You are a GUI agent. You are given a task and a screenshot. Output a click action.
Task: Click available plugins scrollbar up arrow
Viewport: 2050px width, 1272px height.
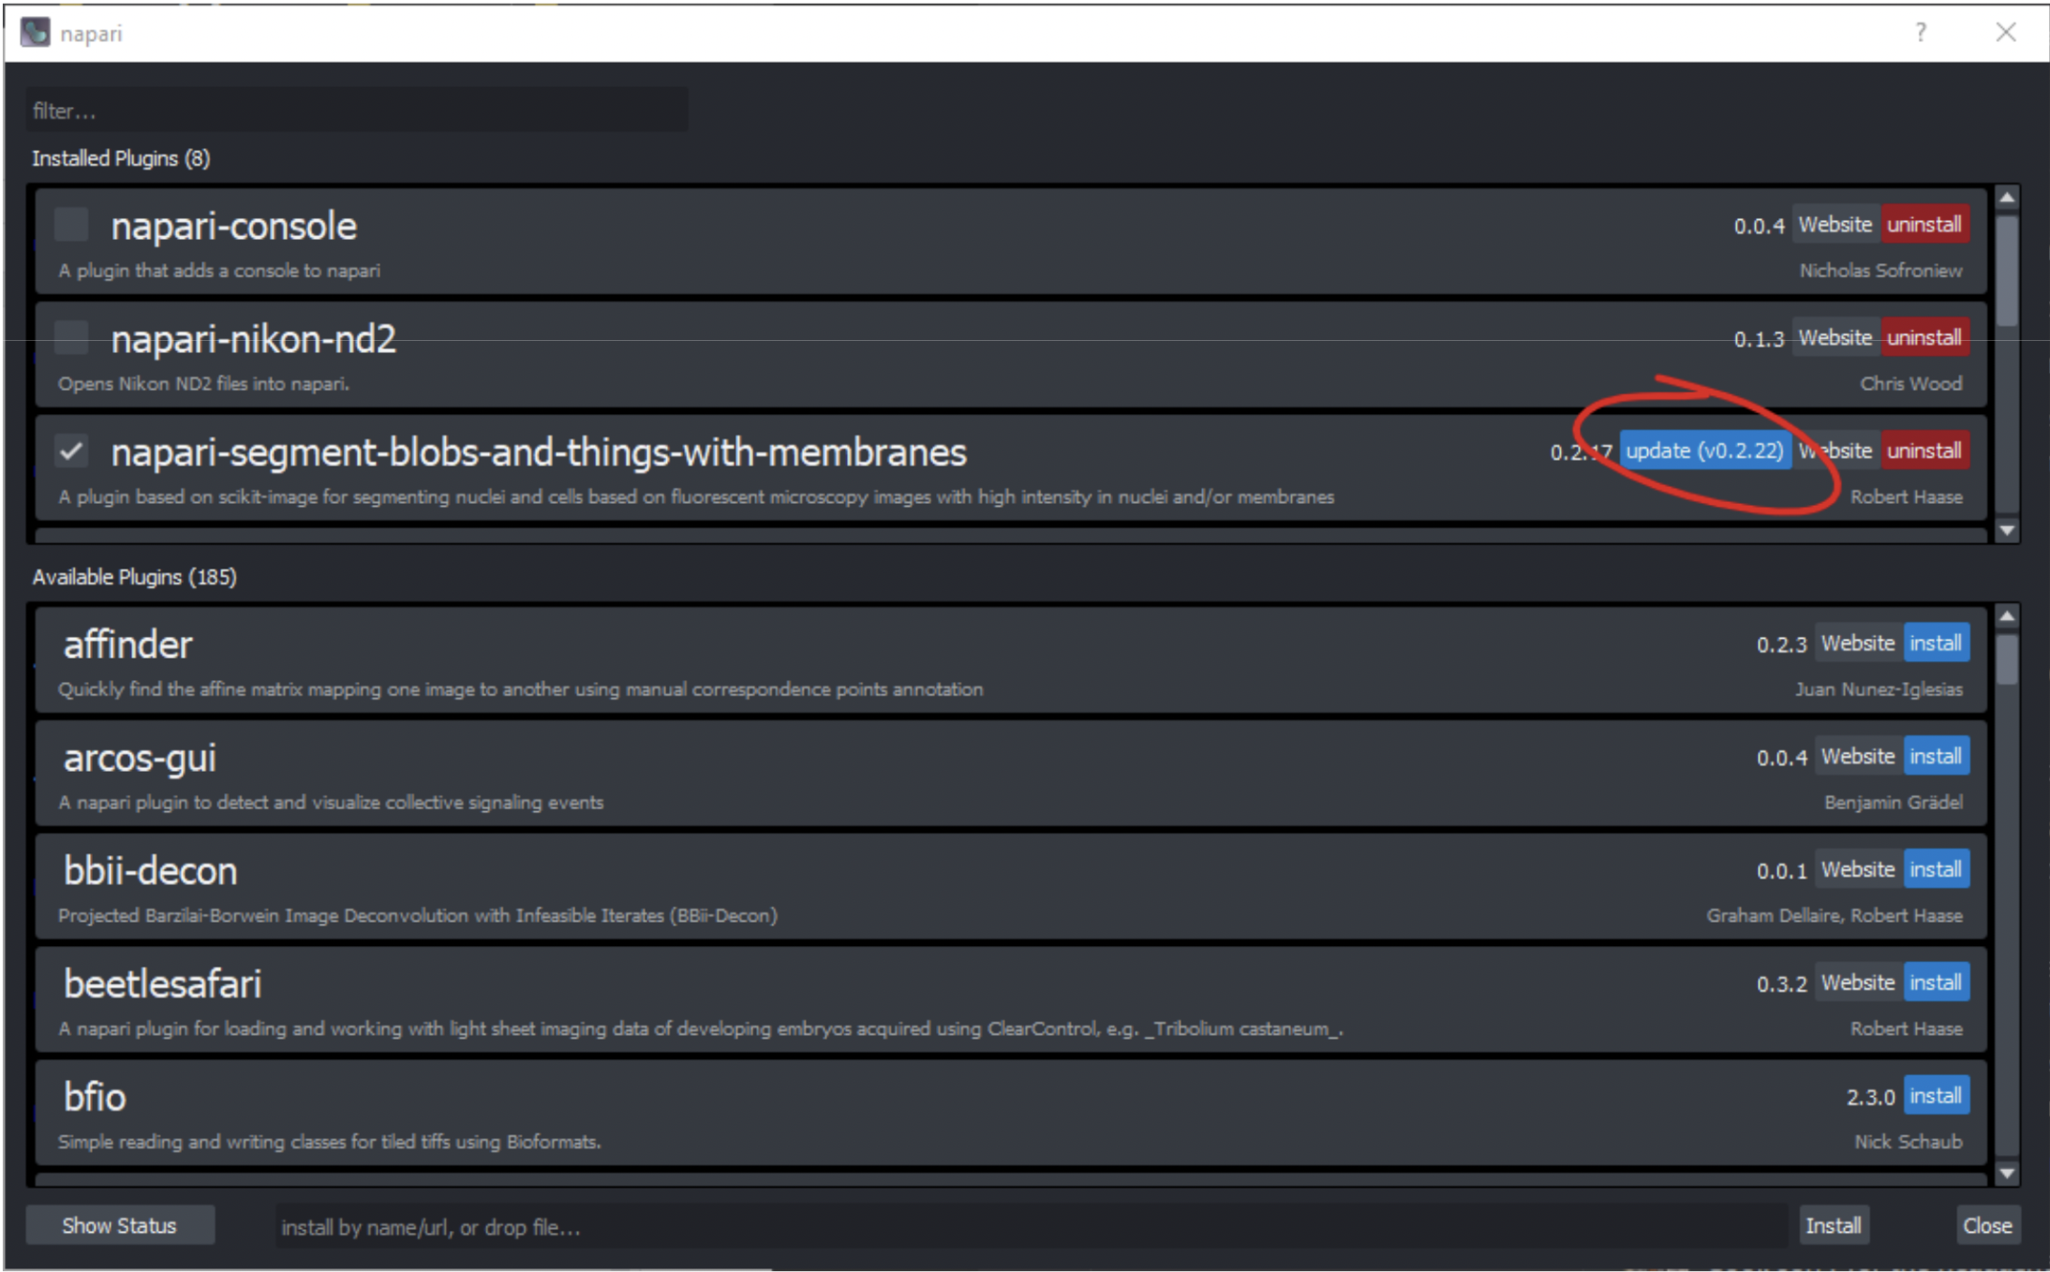click(2007, 615)
